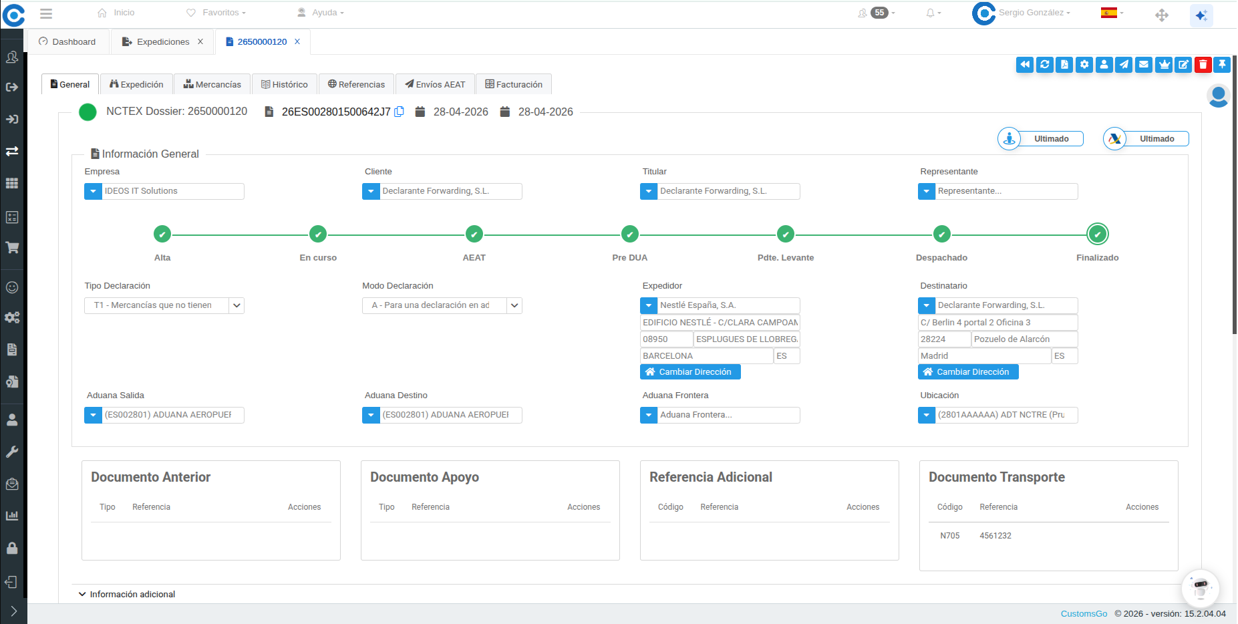
Task: Click the pushpin toolbar button
Action: click(x=1222, y=65)
